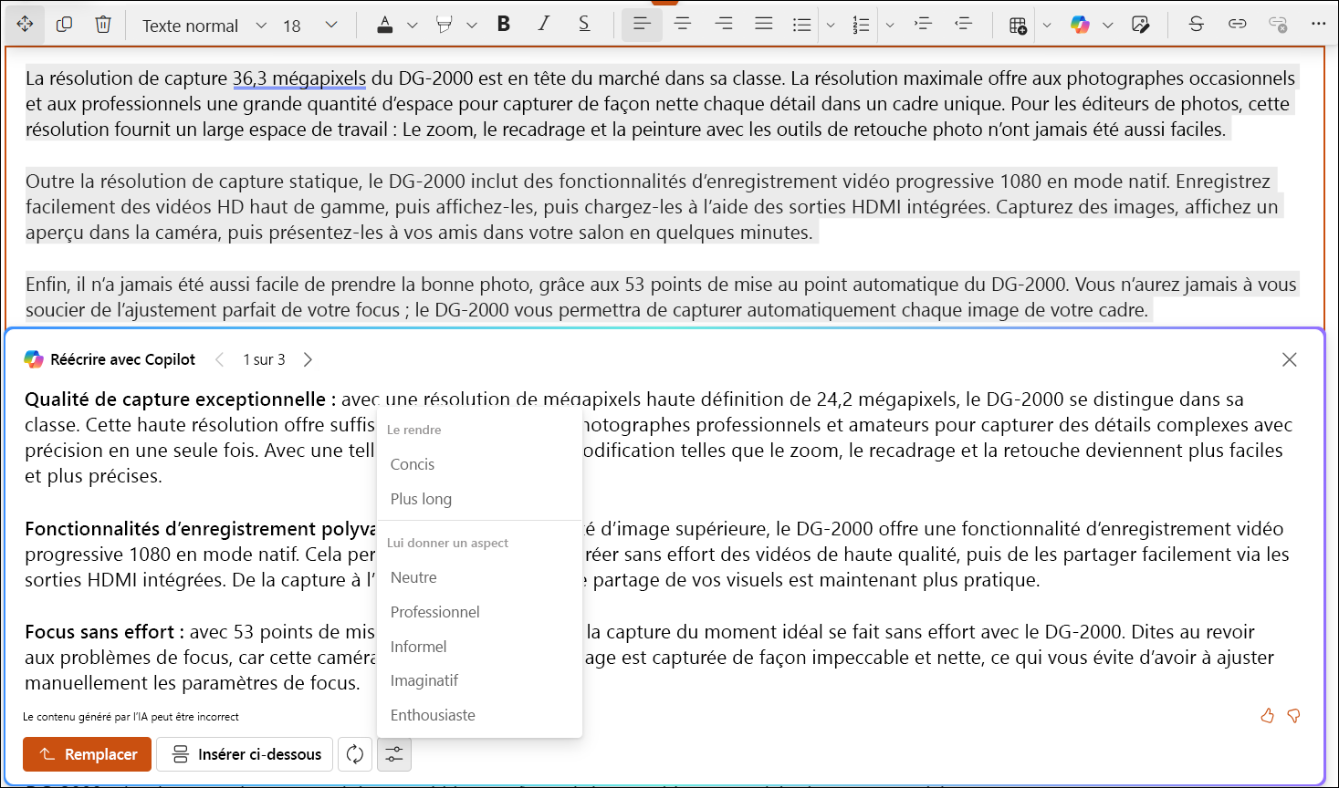Apply a numbered list
The height and width of the screenshot is (788, 1339).
(861, 25)
